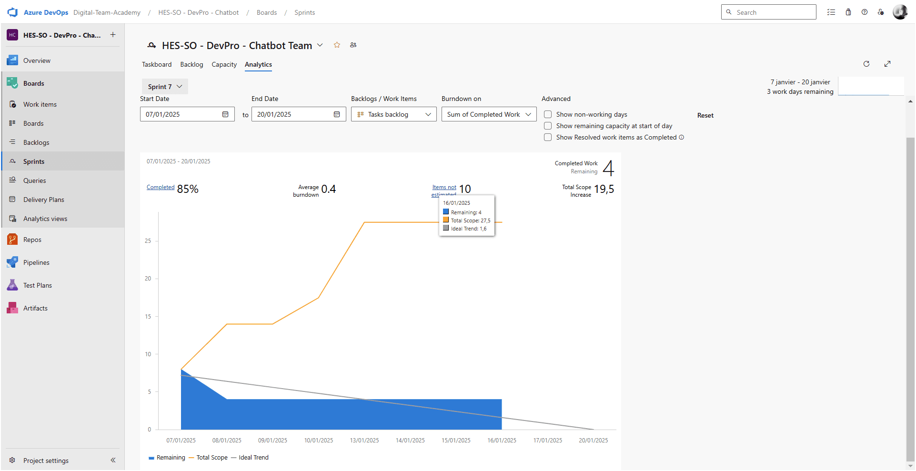Click the 16/01/2025 x-axis label
916x471 pixels.
pyautogui.click(x=502, y=441)
